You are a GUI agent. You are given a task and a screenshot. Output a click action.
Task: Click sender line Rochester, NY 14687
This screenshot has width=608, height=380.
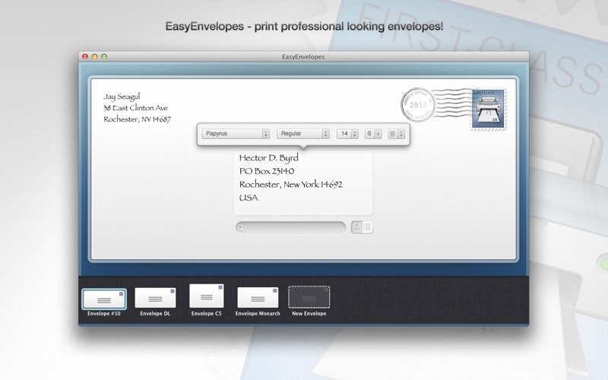(137, 119)
